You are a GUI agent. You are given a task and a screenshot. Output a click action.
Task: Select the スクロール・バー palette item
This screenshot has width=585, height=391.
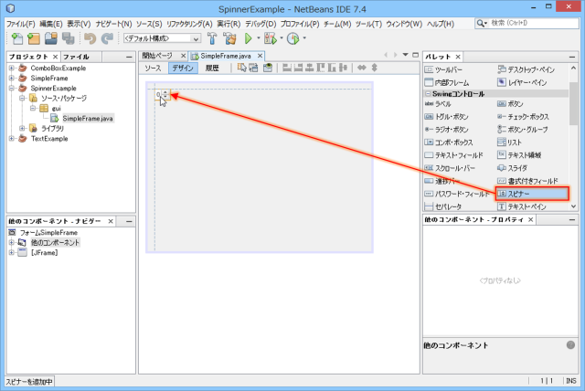pyautogui.click(x=450, y=168)
